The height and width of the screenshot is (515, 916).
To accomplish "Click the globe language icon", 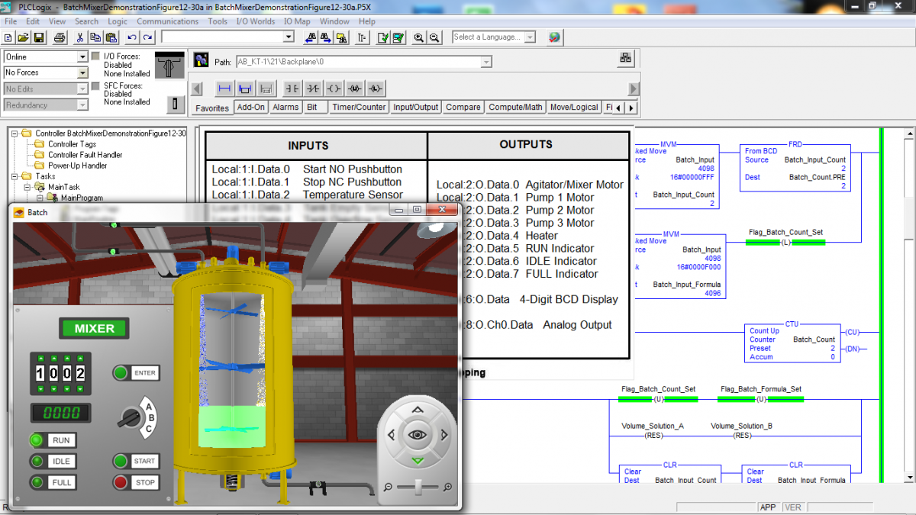I will [554, 37].
